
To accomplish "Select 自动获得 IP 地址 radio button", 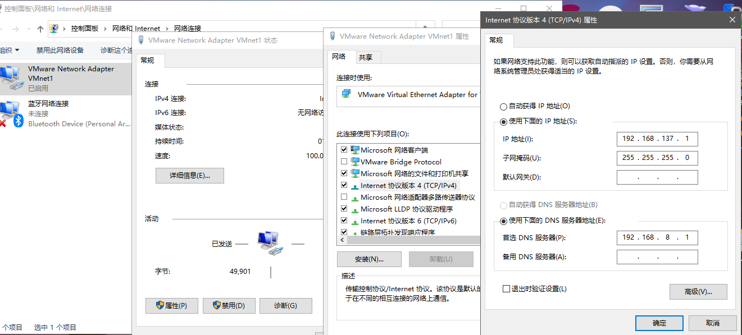I will [x=503, y=106].
